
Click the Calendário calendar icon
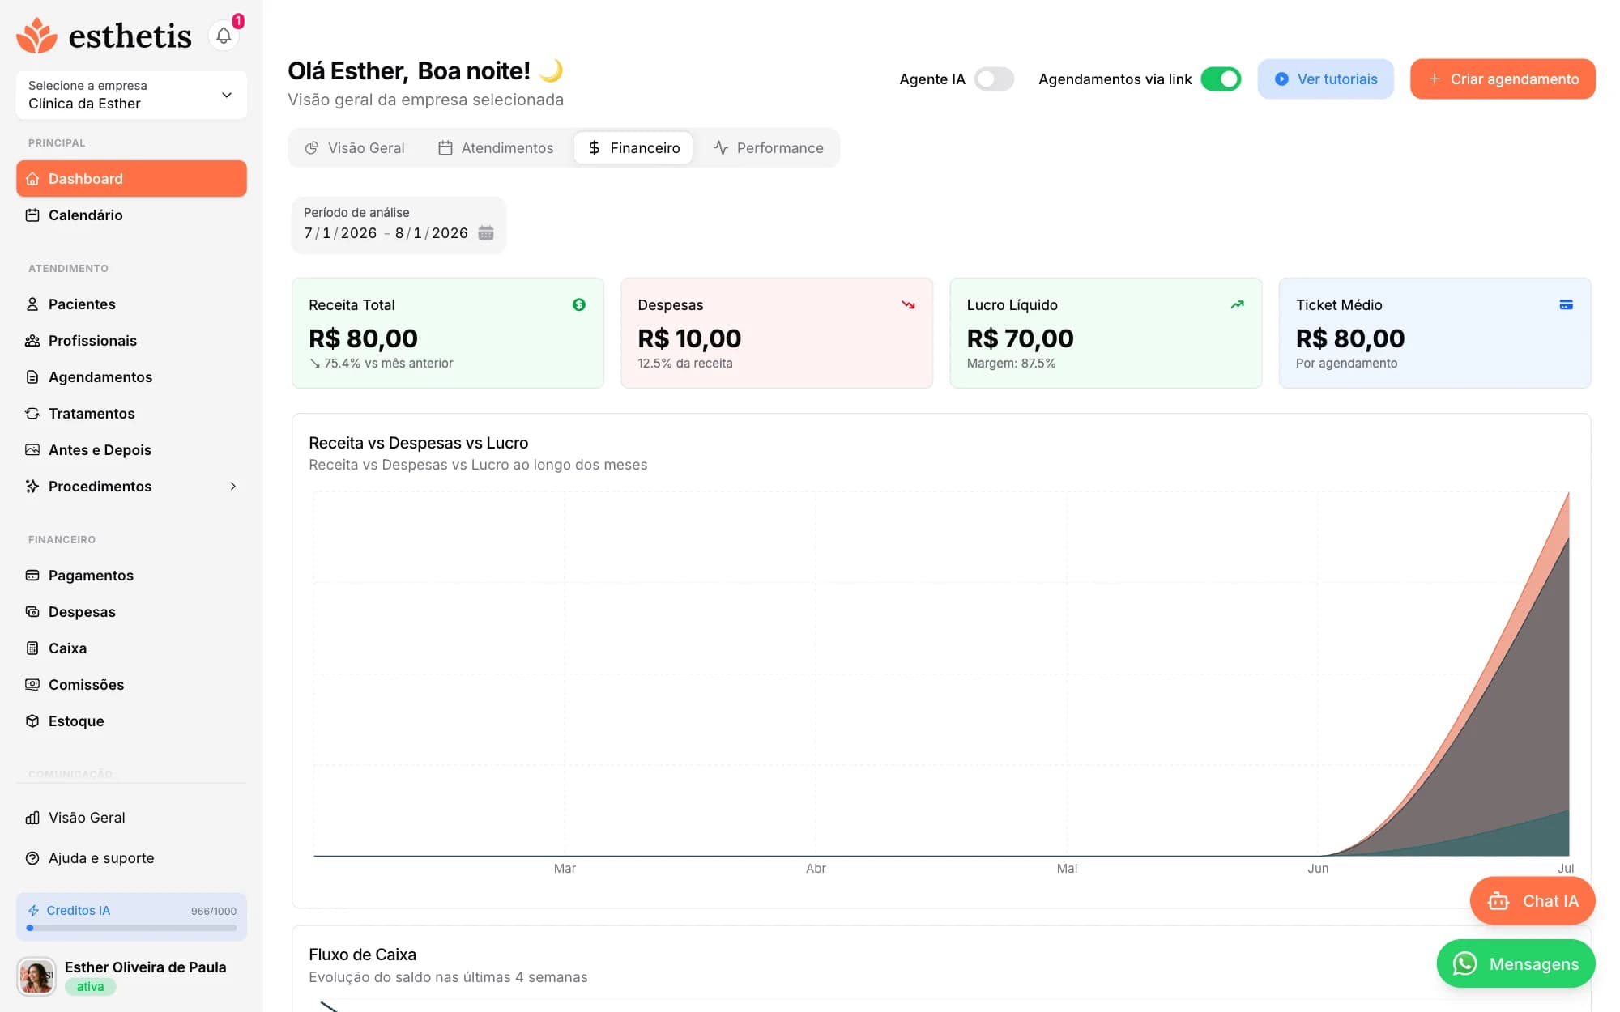pos(32,215)
